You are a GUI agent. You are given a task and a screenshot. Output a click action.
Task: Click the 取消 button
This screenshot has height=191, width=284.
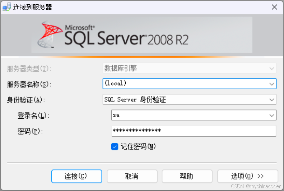point(132,176)
